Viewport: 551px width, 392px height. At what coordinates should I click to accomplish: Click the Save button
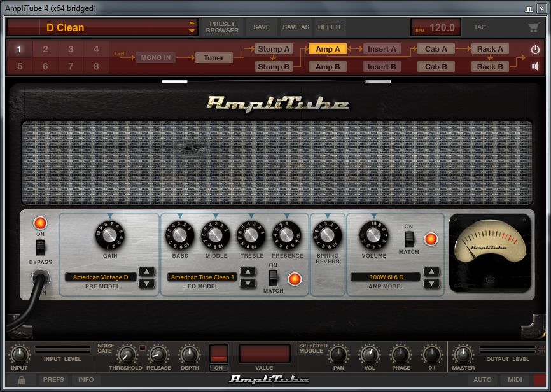262,27
